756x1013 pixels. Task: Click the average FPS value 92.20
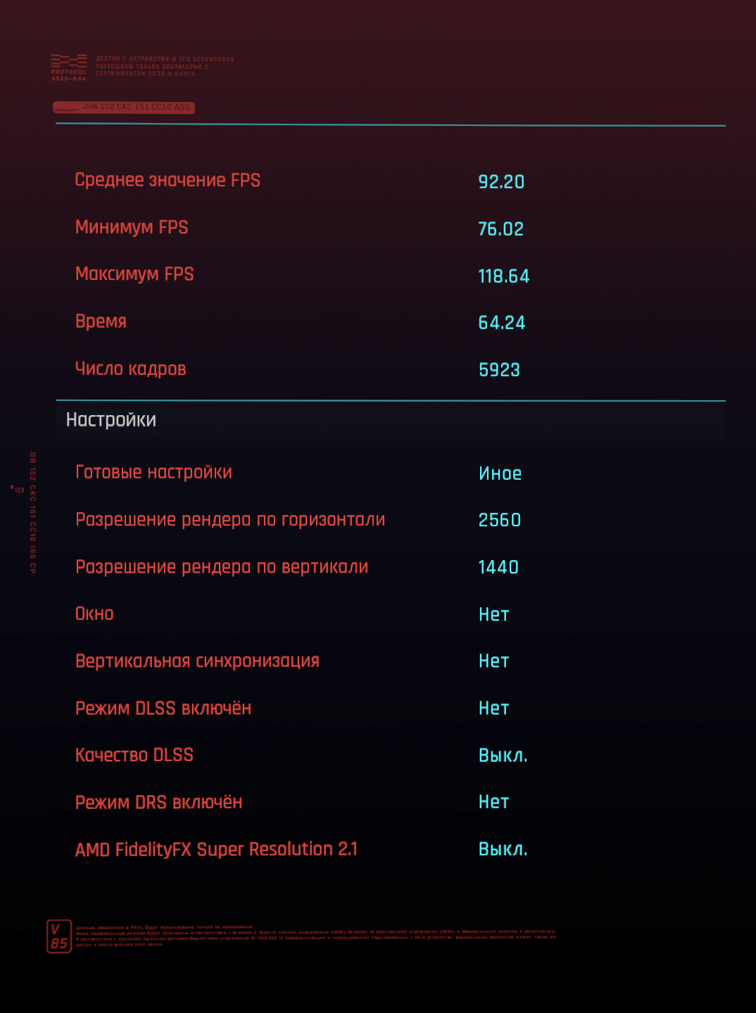coord(501,182)
